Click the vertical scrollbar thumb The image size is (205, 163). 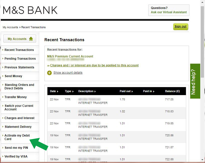[202, 42]
